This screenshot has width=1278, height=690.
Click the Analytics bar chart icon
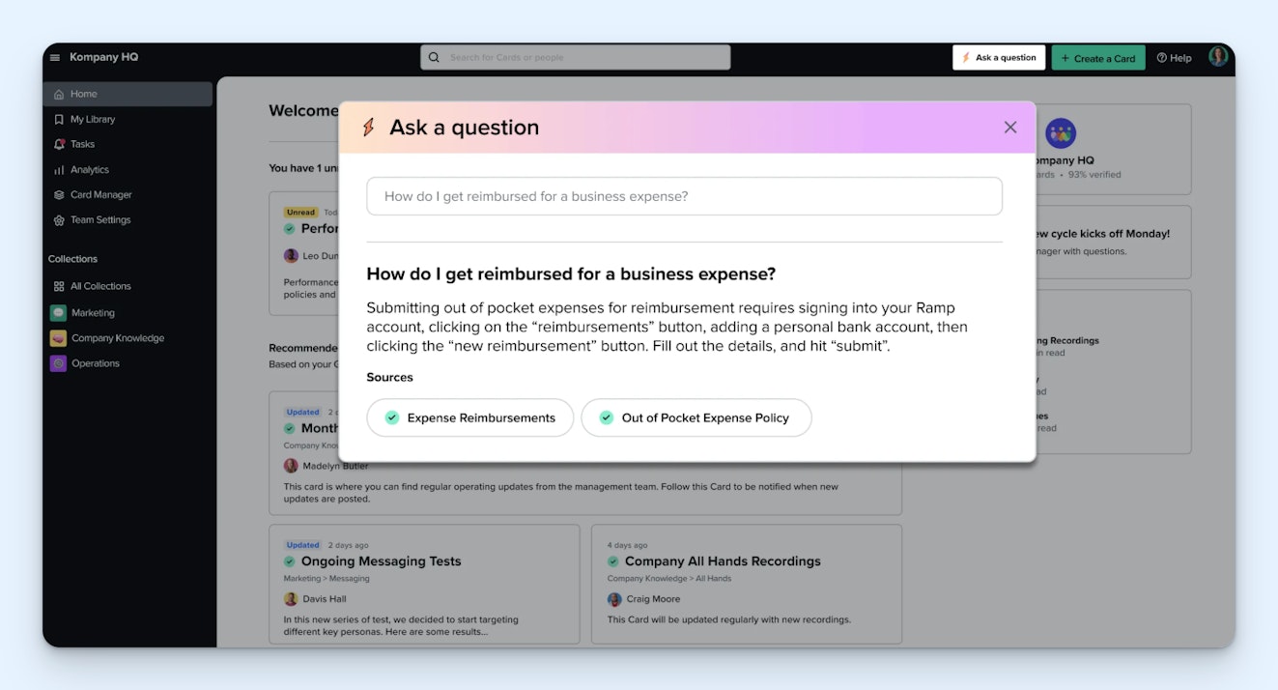[x=59, y=170]
